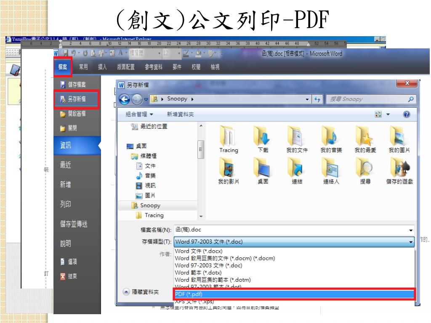The height and width of the screenshot is (323, 431).
Task: Click the help question mark icon
Action: coord(407,114)
